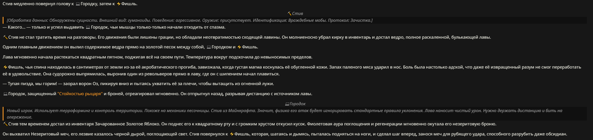Viewport: 593px width, 140px height.
Task: Click the pickaxe icon in centered "Стив" header
Action: [x=289, y=14]
